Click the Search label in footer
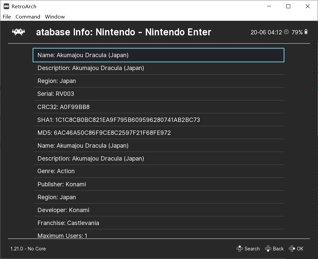The width and height of the screenshot is (318, 259). pos(252,249)
